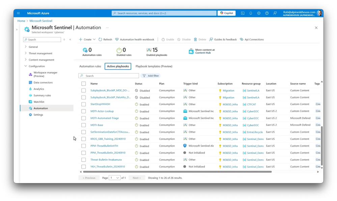Screen dimensions: 337x201
Task: Open Cloud Shell terminal icon
Action: 243,13
